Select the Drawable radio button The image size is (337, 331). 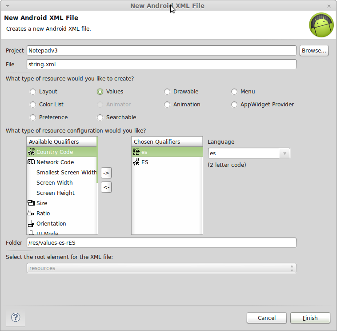(167, 92)
